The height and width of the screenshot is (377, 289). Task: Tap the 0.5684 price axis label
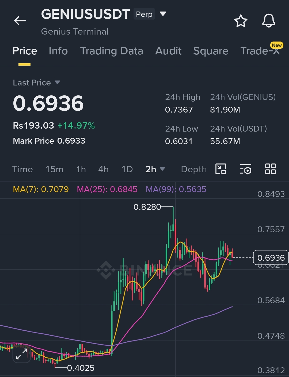(x=271, y=301)
